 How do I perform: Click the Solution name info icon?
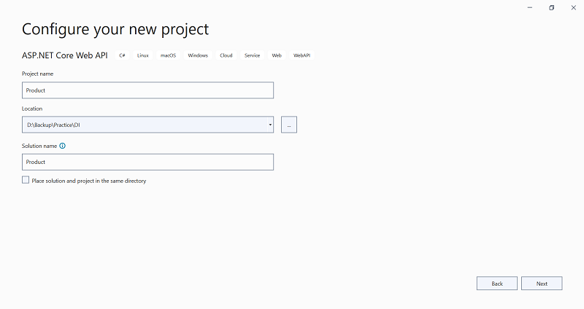click(63, 146)
